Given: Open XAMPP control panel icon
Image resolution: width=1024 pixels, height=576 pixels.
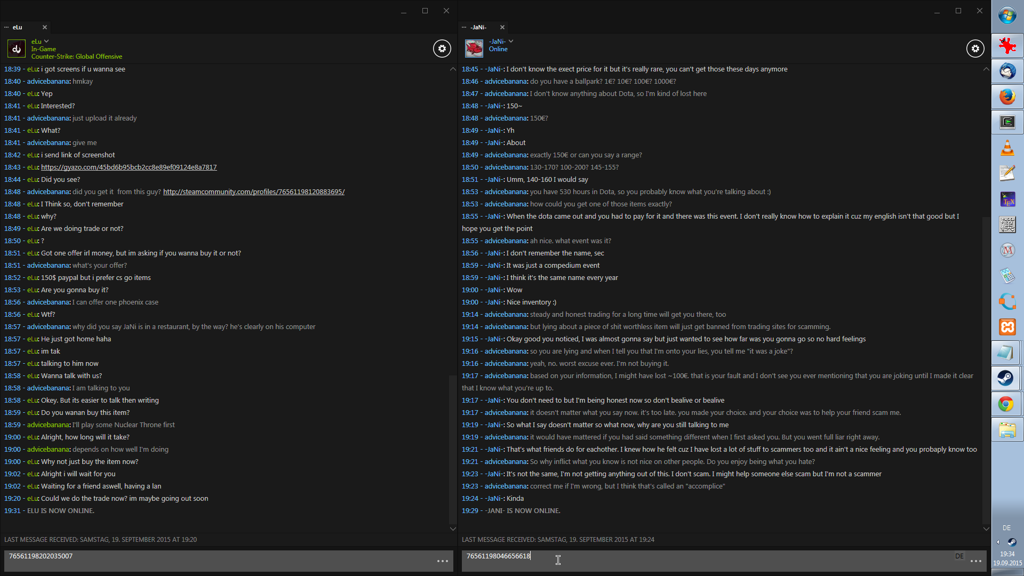Looking at the screenshot, I should click(x=1007, y=327).
